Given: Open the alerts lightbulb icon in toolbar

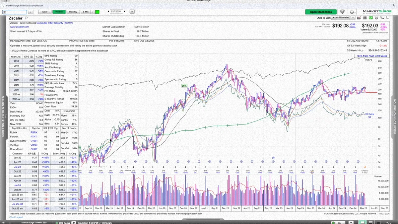Looking at the screenshot, I should [342, 12].
